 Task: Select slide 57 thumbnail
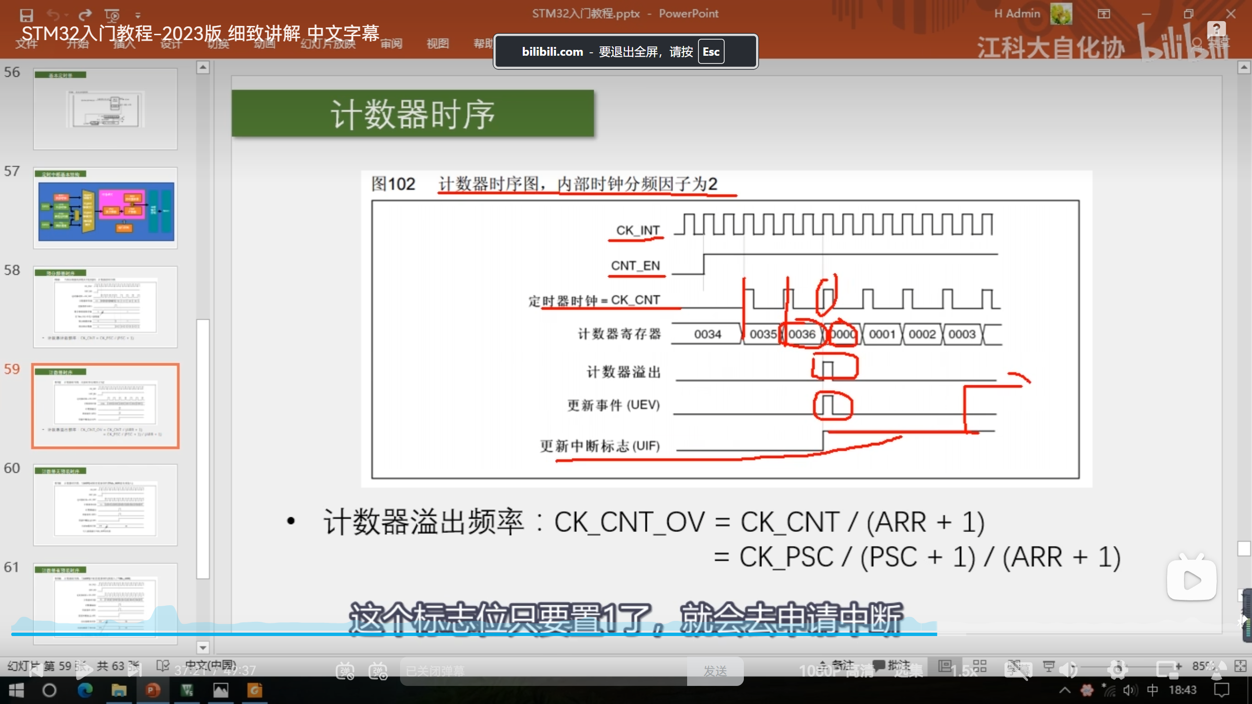pyautogui.click(x=105, y=209)
